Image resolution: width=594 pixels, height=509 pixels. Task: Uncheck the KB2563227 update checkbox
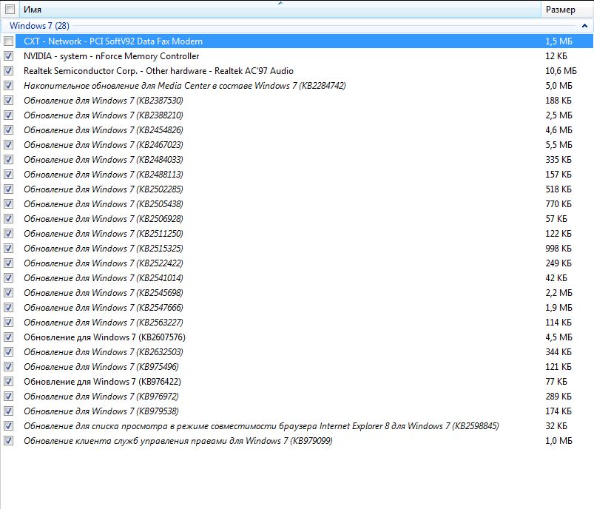[8, 322]
